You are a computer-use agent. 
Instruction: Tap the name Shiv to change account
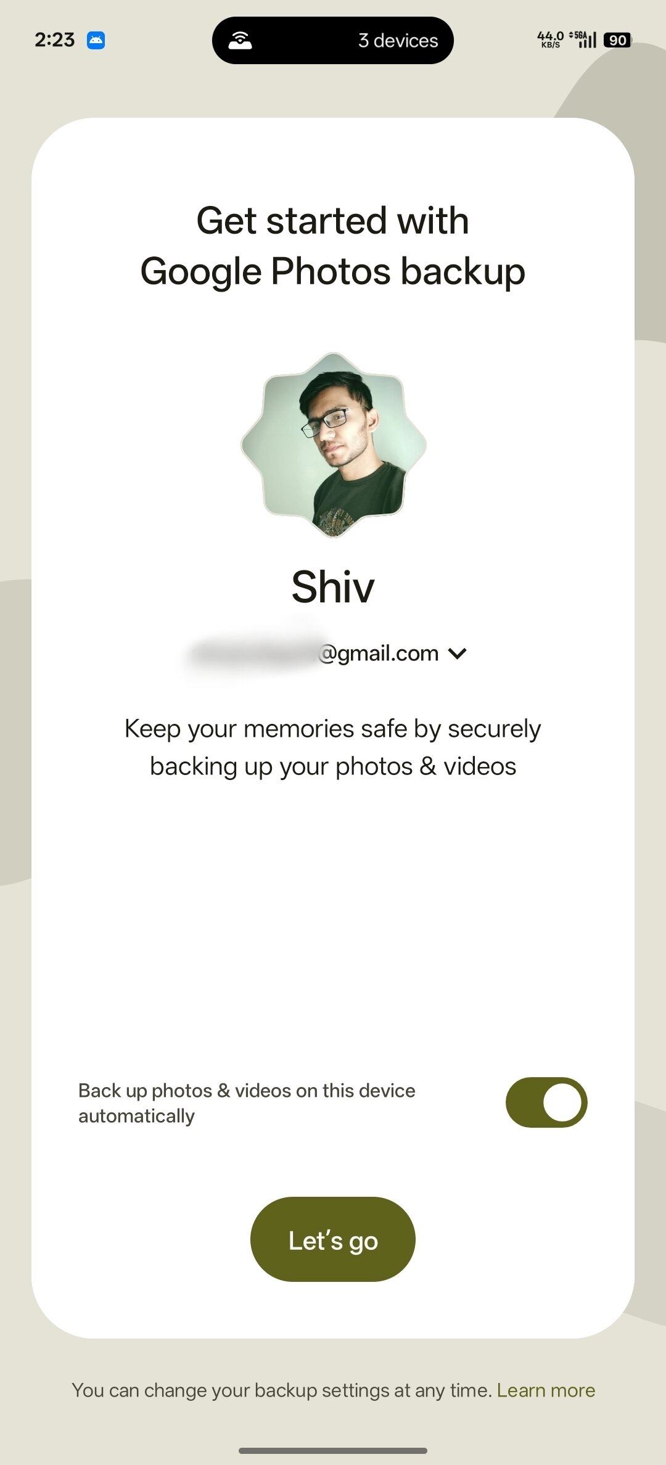point(333,586)
